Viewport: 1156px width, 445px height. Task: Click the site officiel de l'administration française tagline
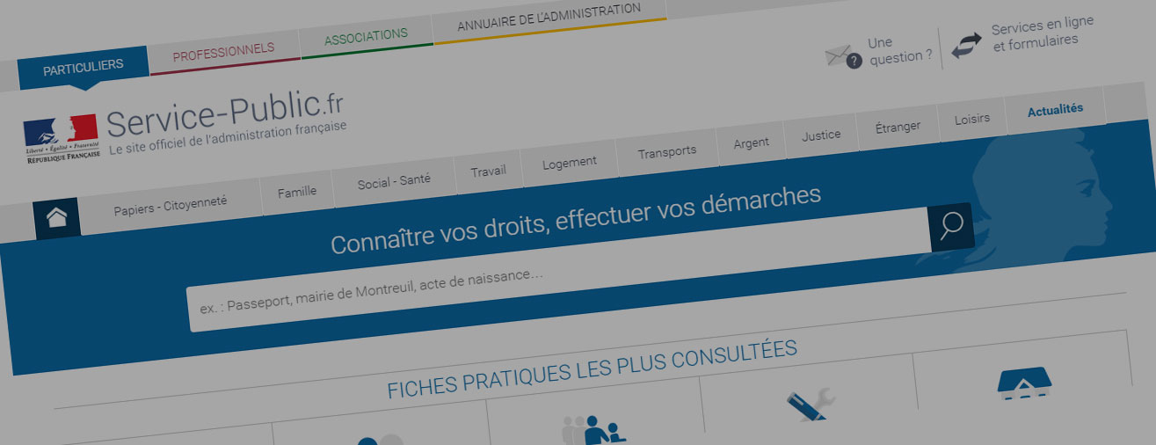click(229, 139)
